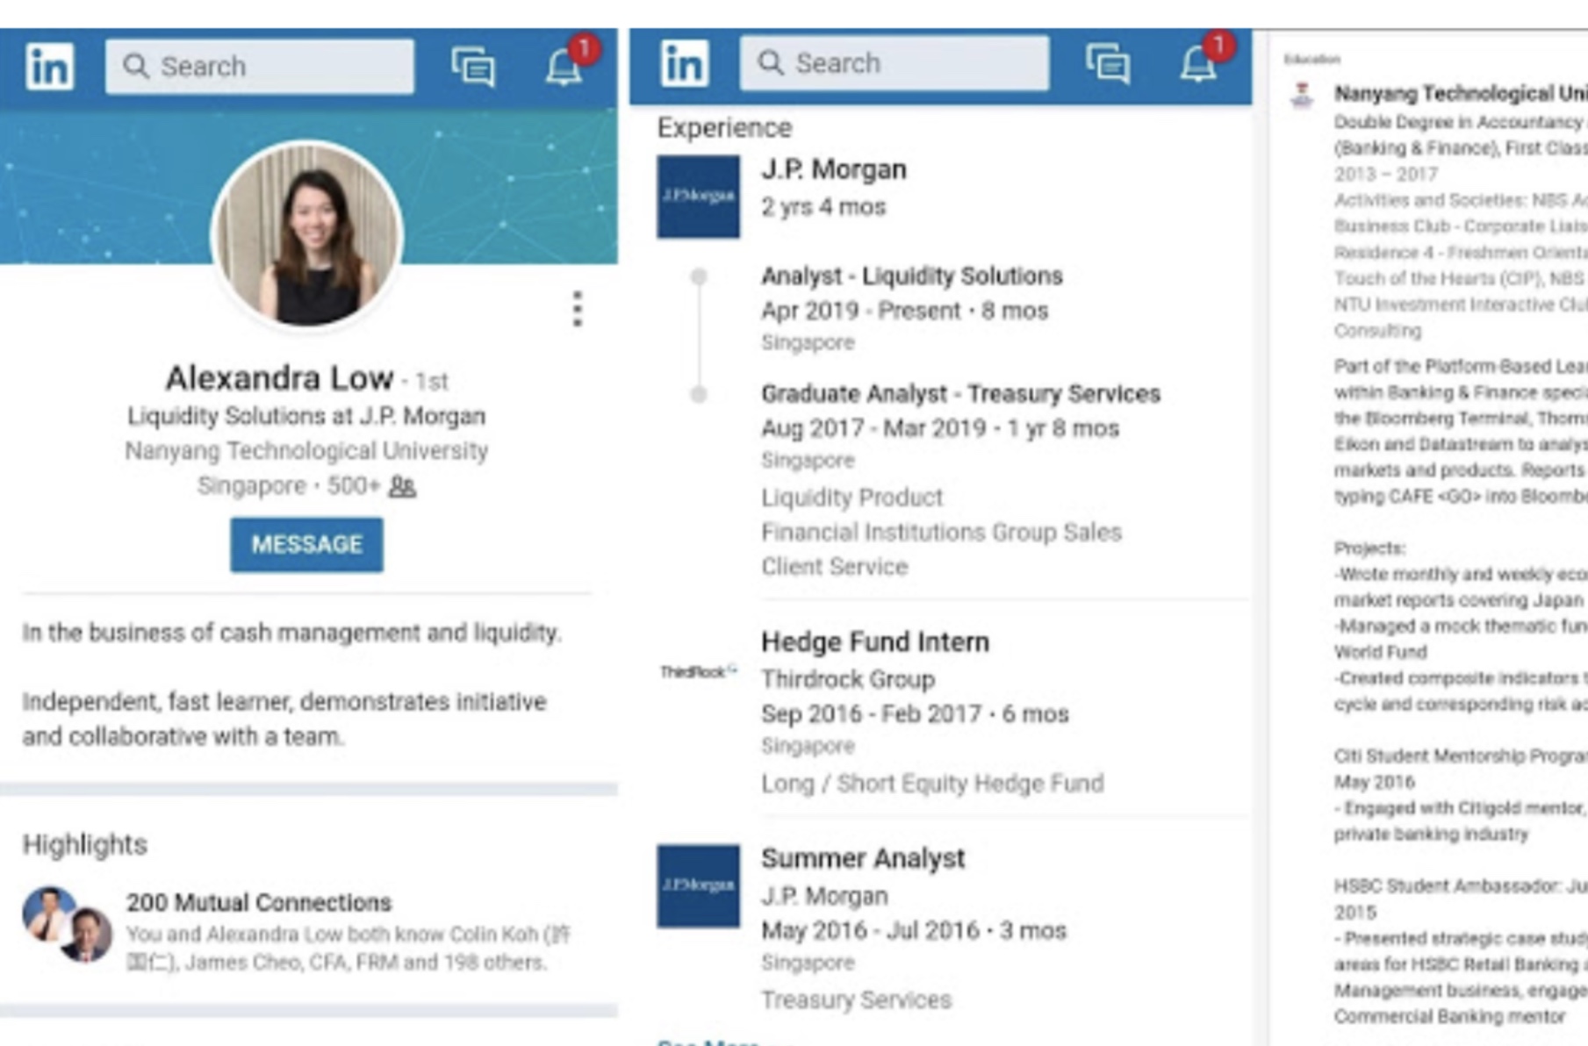The width and height of the screenshot is (1588, 1046).
Task: Open notifications bell in left panel header
Action: 564,67
